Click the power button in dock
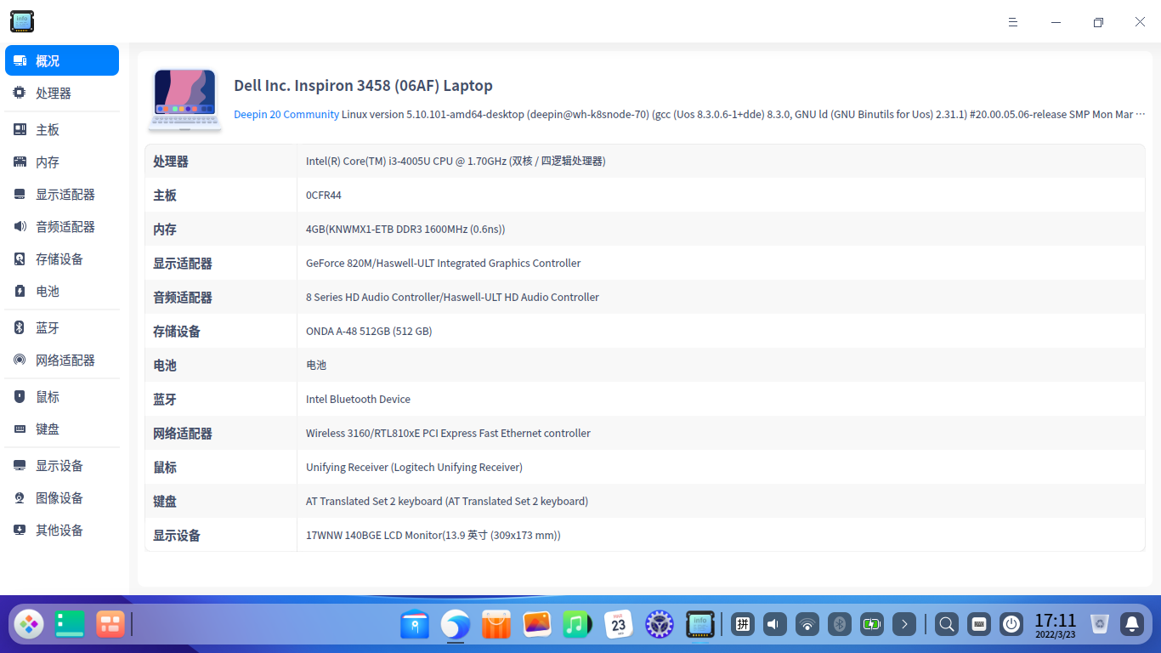 [x=1011, y=625]
